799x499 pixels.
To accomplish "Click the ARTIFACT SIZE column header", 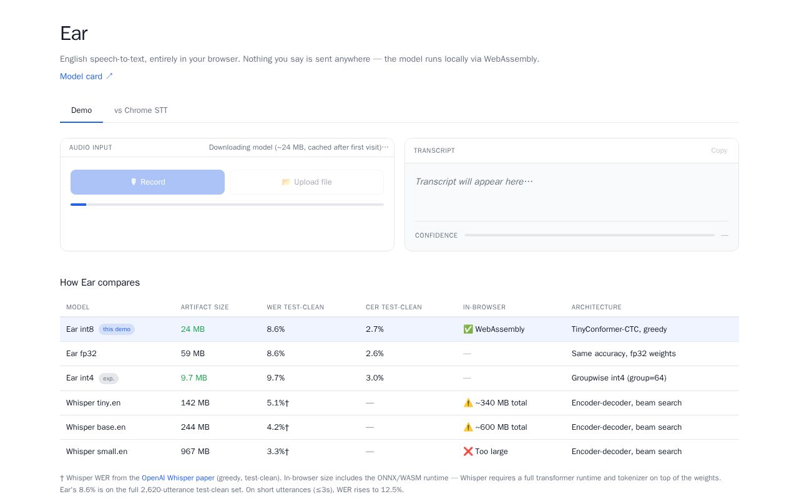I will (205, 308).
